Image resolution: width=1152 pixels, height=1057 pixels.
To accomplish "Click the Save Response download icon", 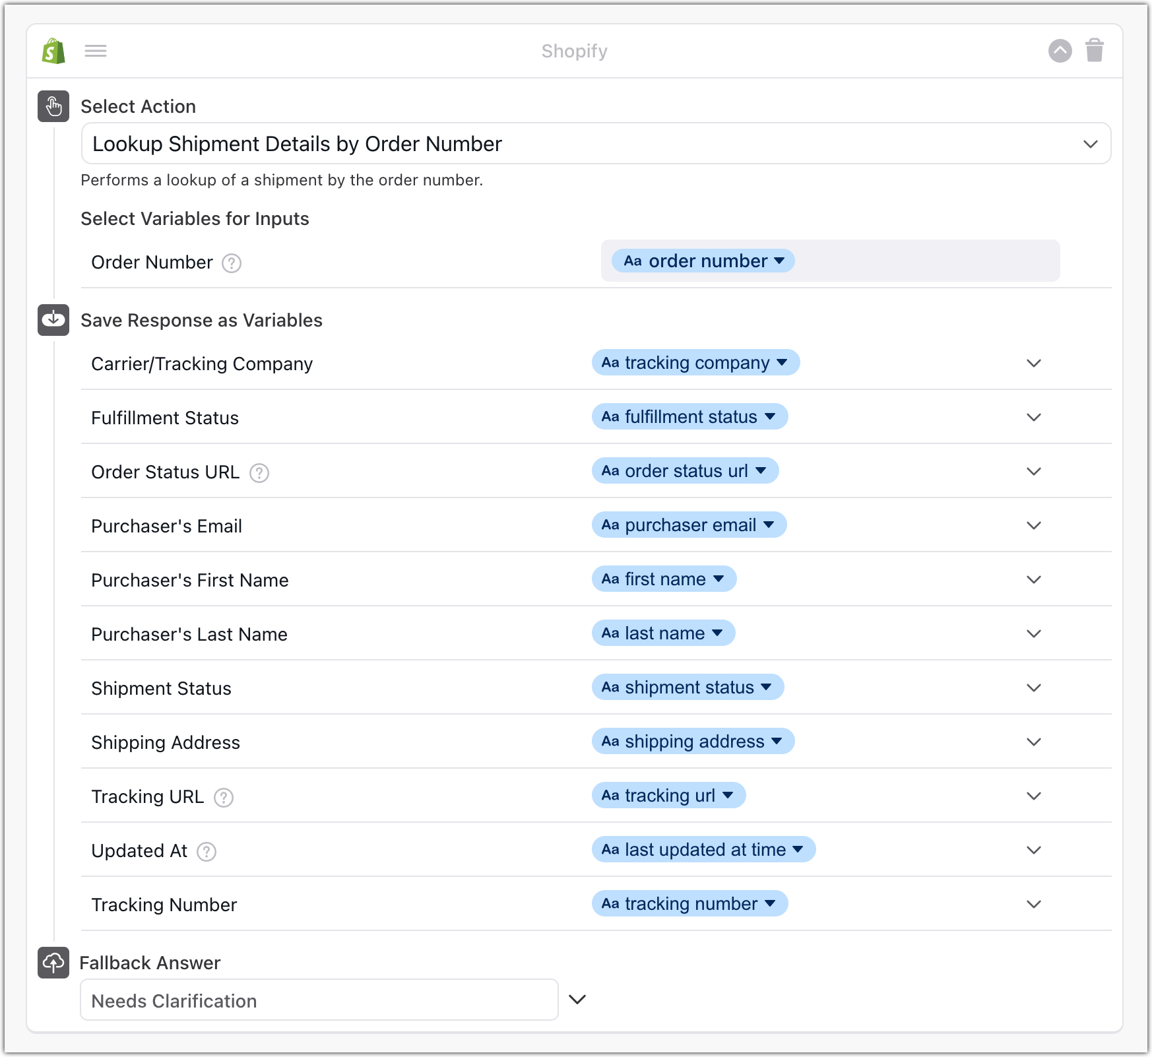I will 53,320.
